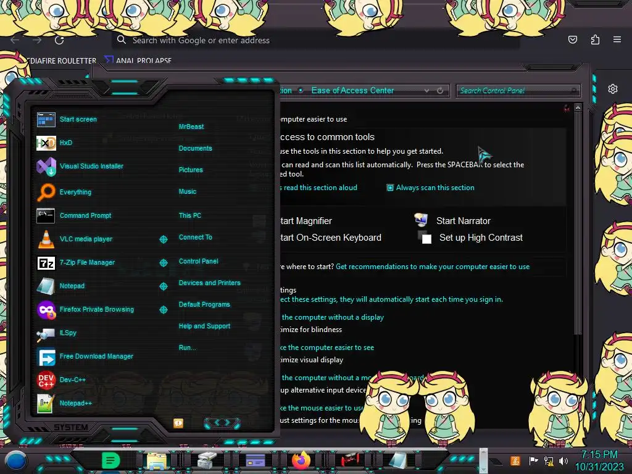Open MrBeast user folder
632x474 pixels.
191,127
